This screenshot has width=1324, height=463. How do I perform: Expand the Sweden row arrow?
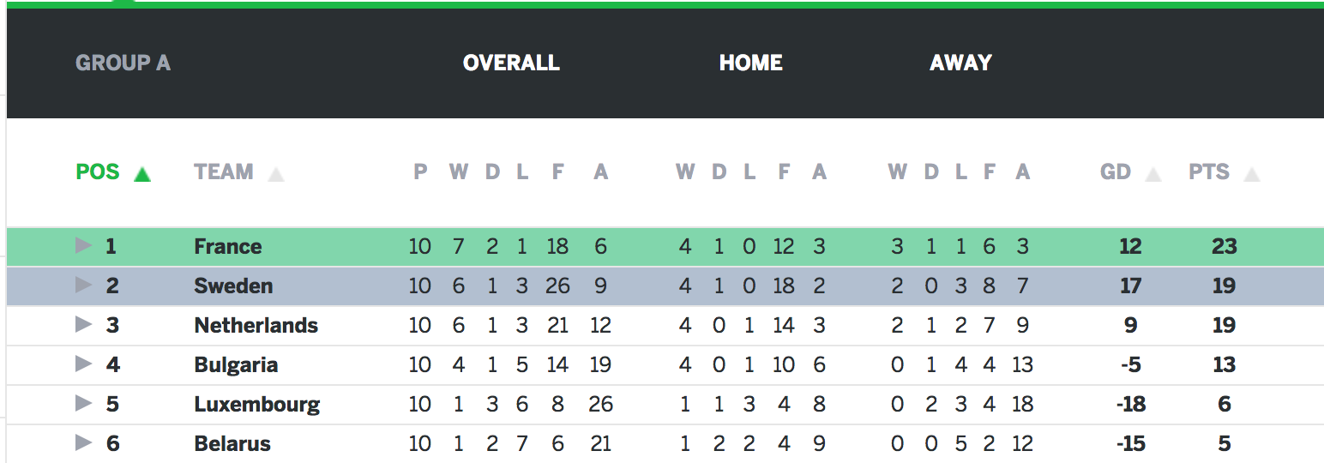pyautogui.click(x=83, y=286)
